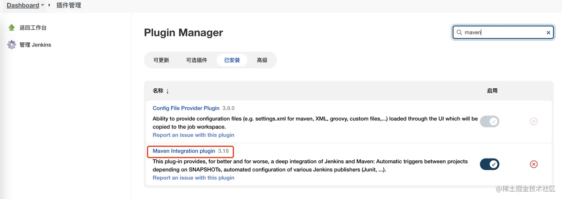Screen dimensions: 562x199
Task: Open the Config File Provider Plugin link
Action: [x=186, y=108]
